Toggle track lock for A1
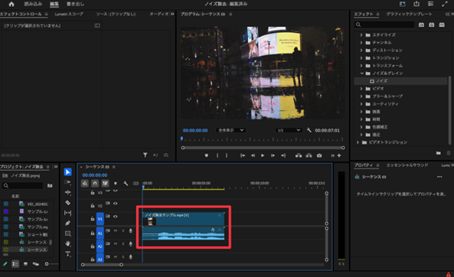The height and width of the screenshot is (277, 454). click(93, 233)
